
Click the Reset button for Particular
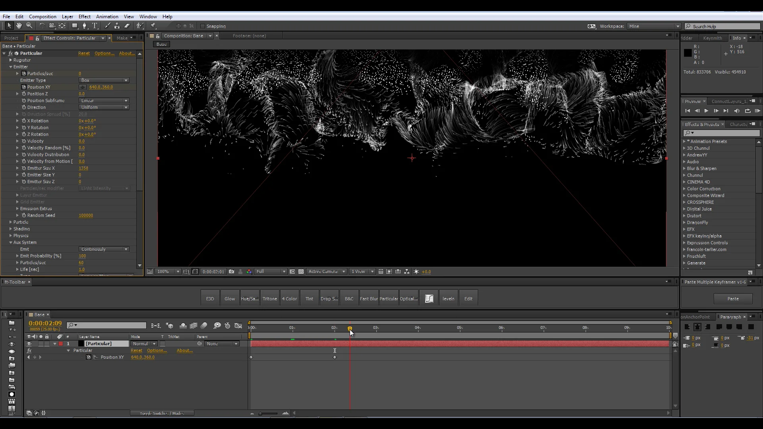(83, 53)
